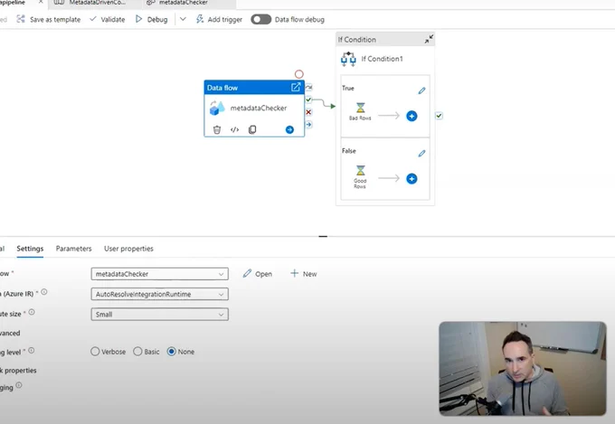615x424 pixels.
Task: Clone the metadataChecker activity with copy icon
Action: click(x=252, y=129)
